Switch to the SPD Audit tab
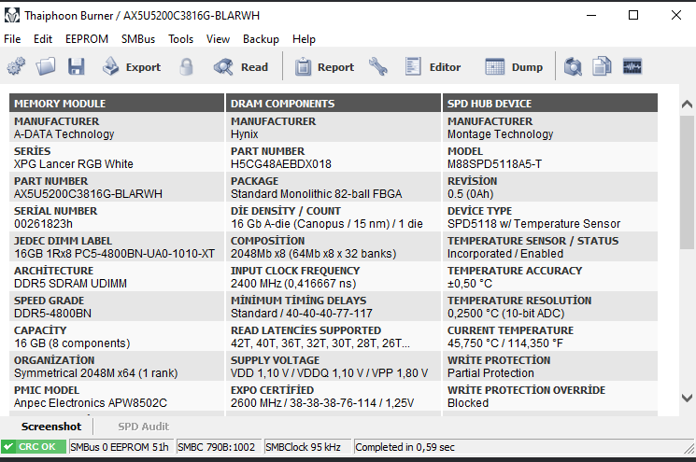The width and height of the screenshot is (696, 462). (143, 427)
